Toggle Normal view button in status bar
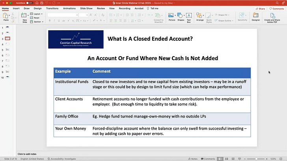The width and height of the screenshot is (287, 161). [220, 159]
